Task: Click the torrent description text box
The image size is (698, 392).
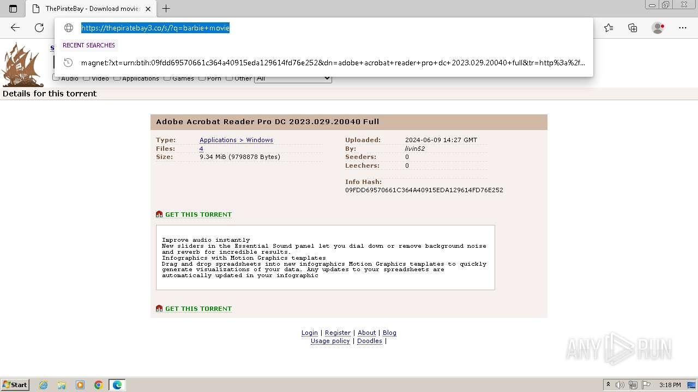Action: pyautogui.click(x=326, y=258)
